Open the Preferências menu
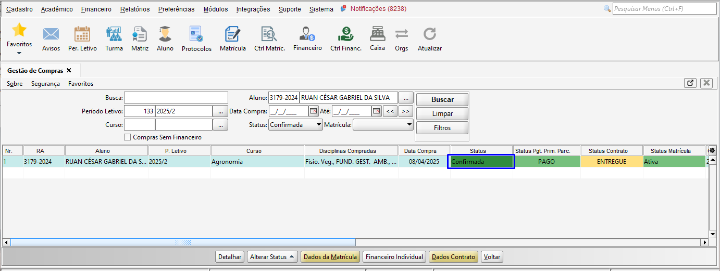The height and width of the screenshot is (271, 720). [x=176, y=9]
